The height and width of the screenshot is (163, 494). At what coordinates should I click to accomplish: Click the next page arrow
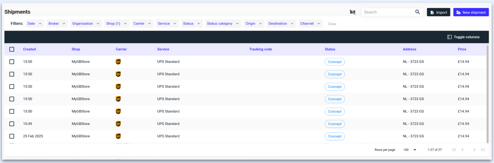(474, 150)
